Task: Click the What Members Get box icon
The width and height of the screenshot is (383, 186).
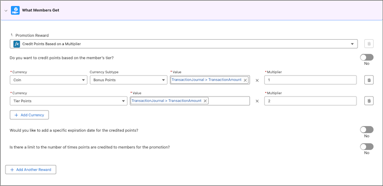Action: (15, 10)
